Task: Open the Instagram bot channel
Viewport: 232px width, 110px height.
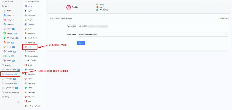Action: [x=9, y=20]
